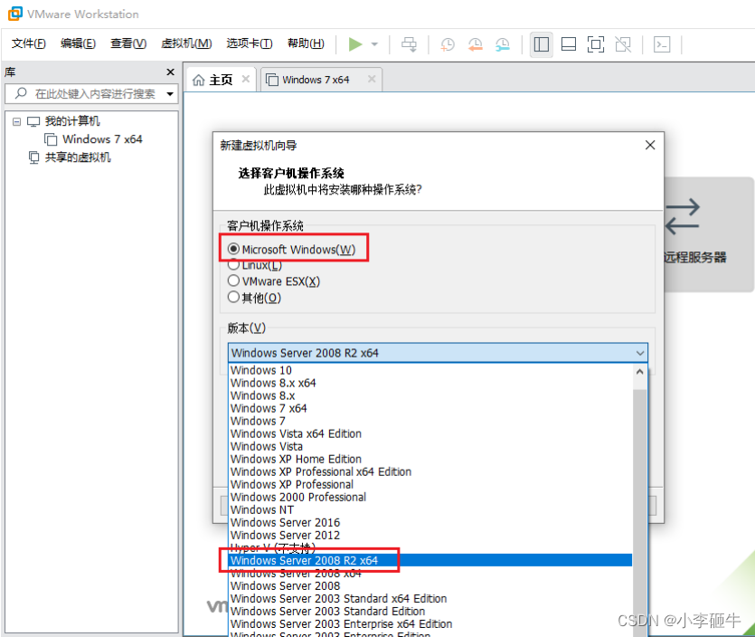Close the 新建虚拟机向导 dialog

coord(650,145)
